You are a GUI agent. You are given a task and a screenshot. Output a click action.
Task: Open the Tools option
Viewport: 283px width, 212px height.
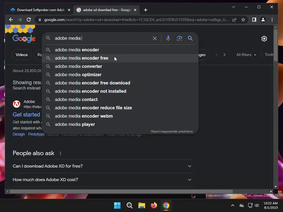[x=269, y=55]
